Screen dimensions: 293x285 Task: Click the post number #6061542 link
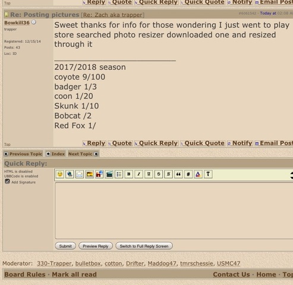click(x=247, y=13)
